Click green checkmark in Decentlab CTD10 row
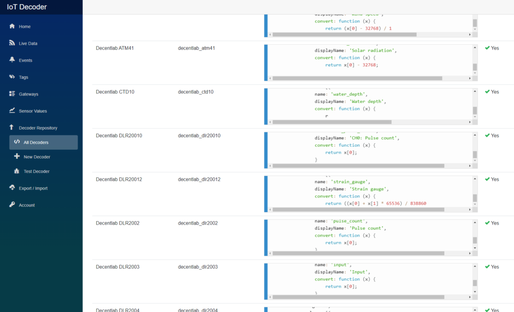Viewport: 514px width, 312px height. 487,91
